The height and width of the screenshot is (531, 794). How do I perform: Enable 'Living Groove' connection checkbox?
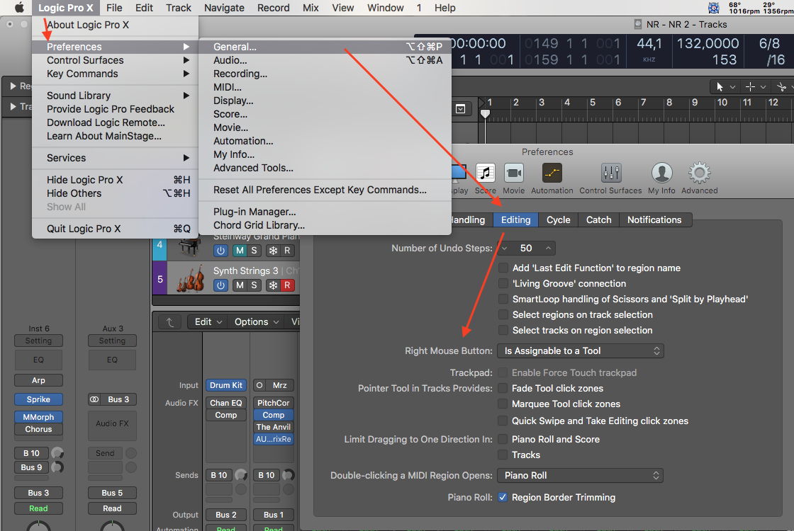pyautogui.click(x=503, y=284)
